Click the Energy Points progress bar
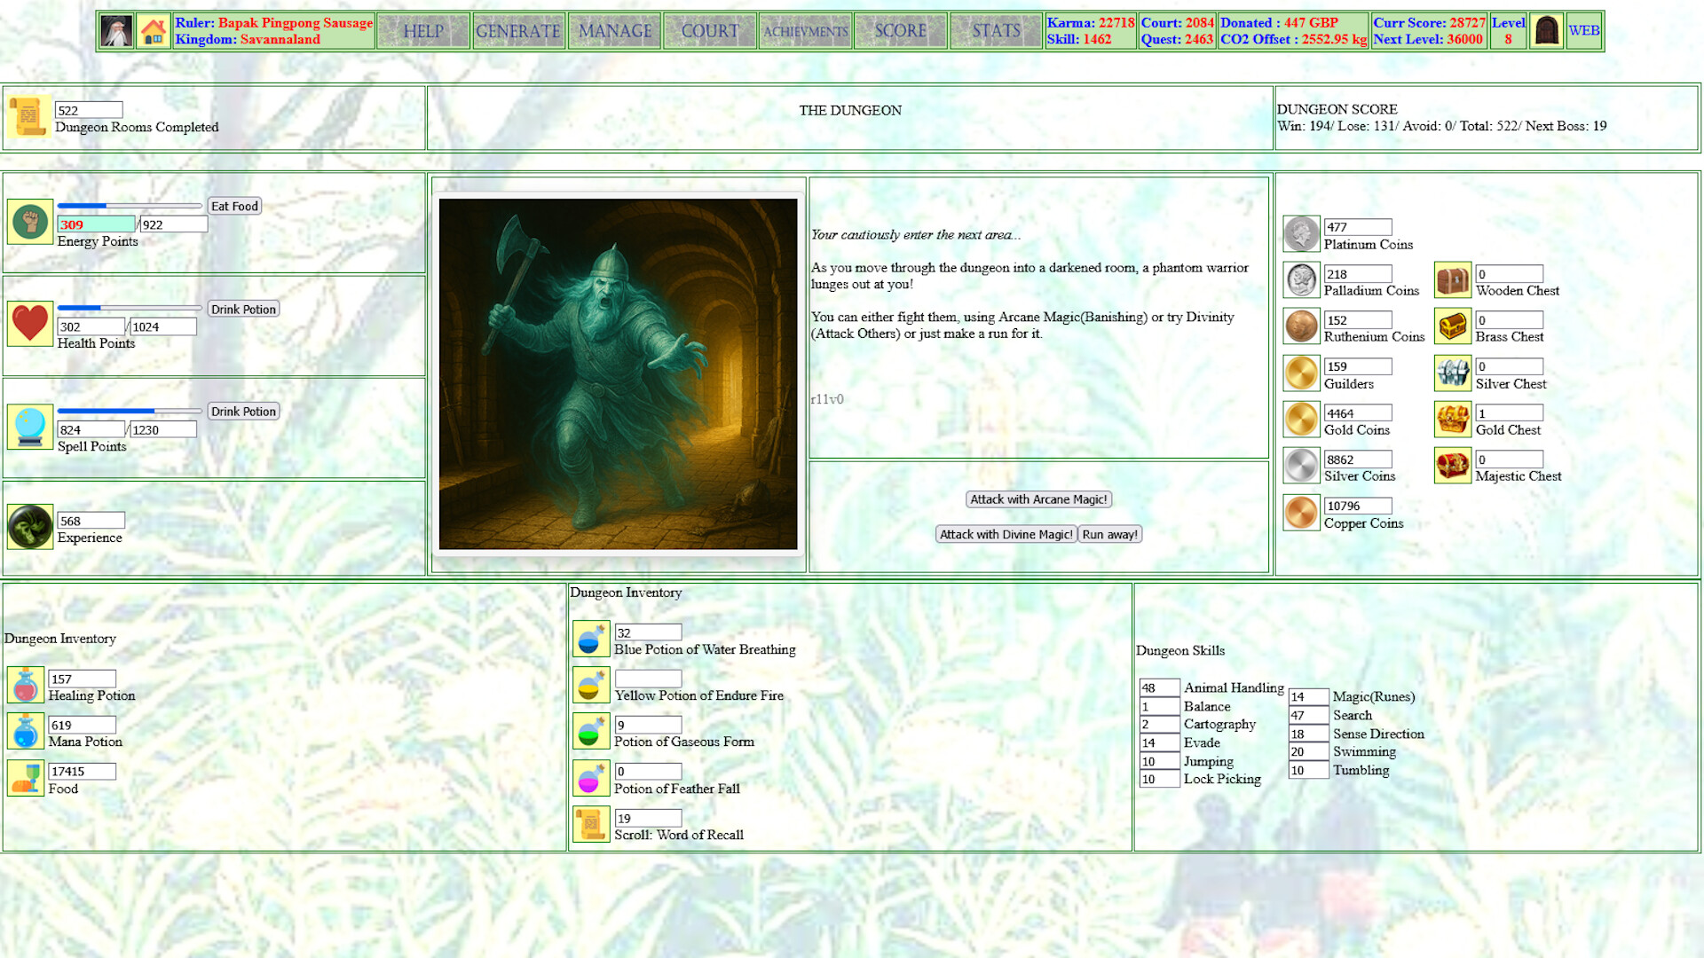Screen dimensions: 1704x958 (x=130, y=206)
